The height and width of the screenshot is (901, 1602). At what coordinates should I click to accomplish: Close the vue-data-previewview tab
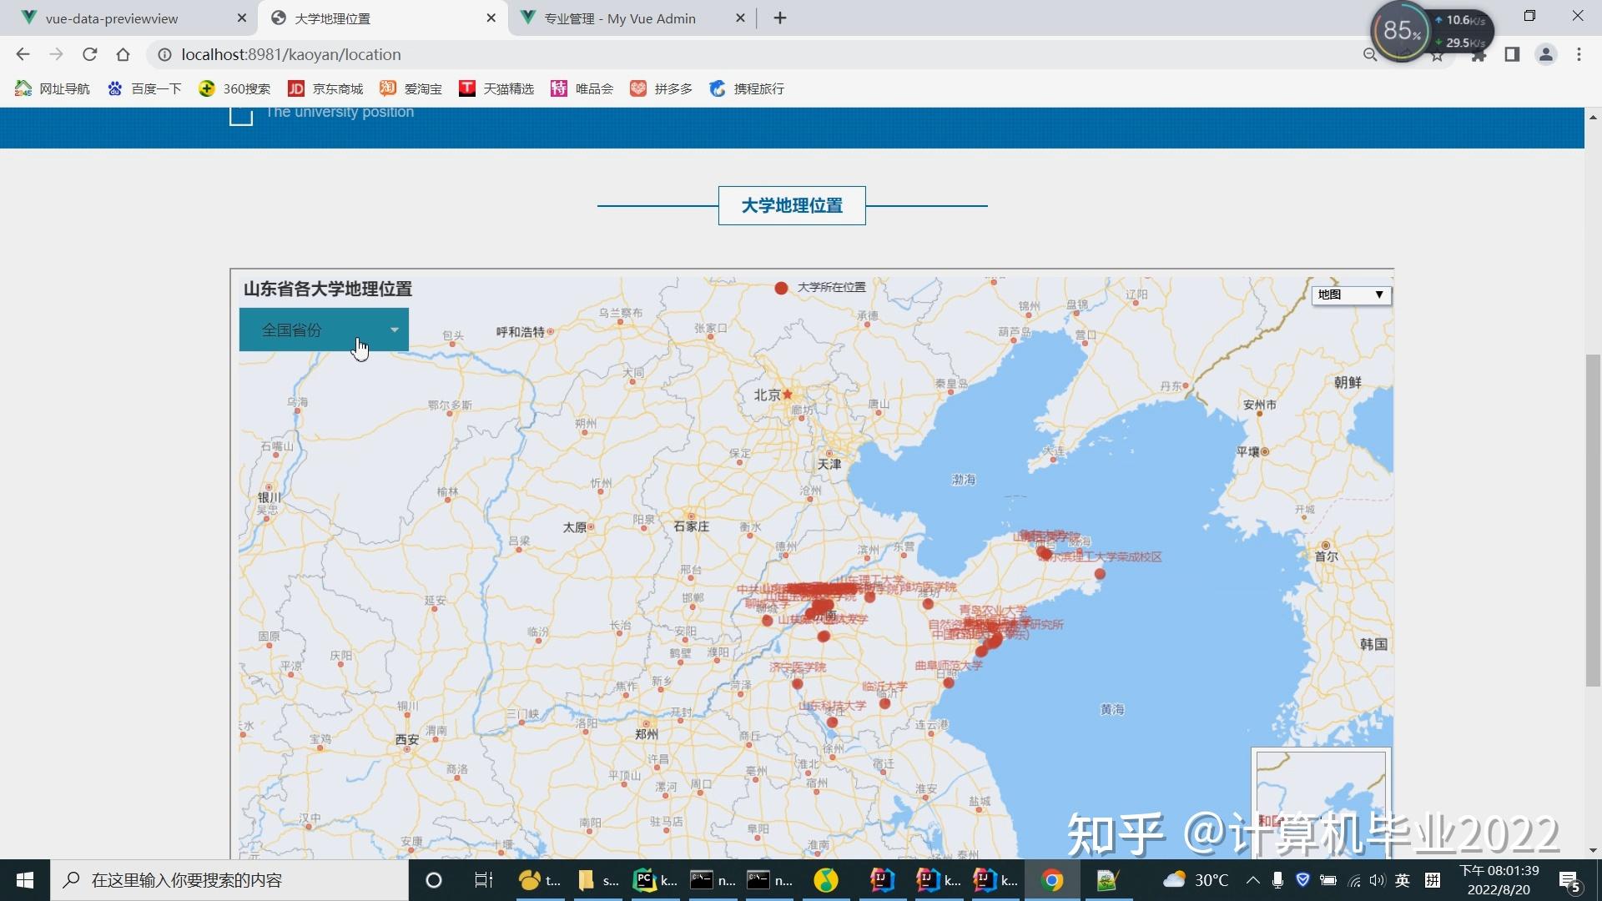pyautogui.click(x=241, y=18)
